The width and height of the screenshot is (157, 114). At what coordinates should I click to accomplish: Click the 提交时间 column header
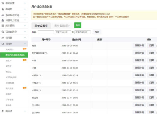(x=76, y=40)
